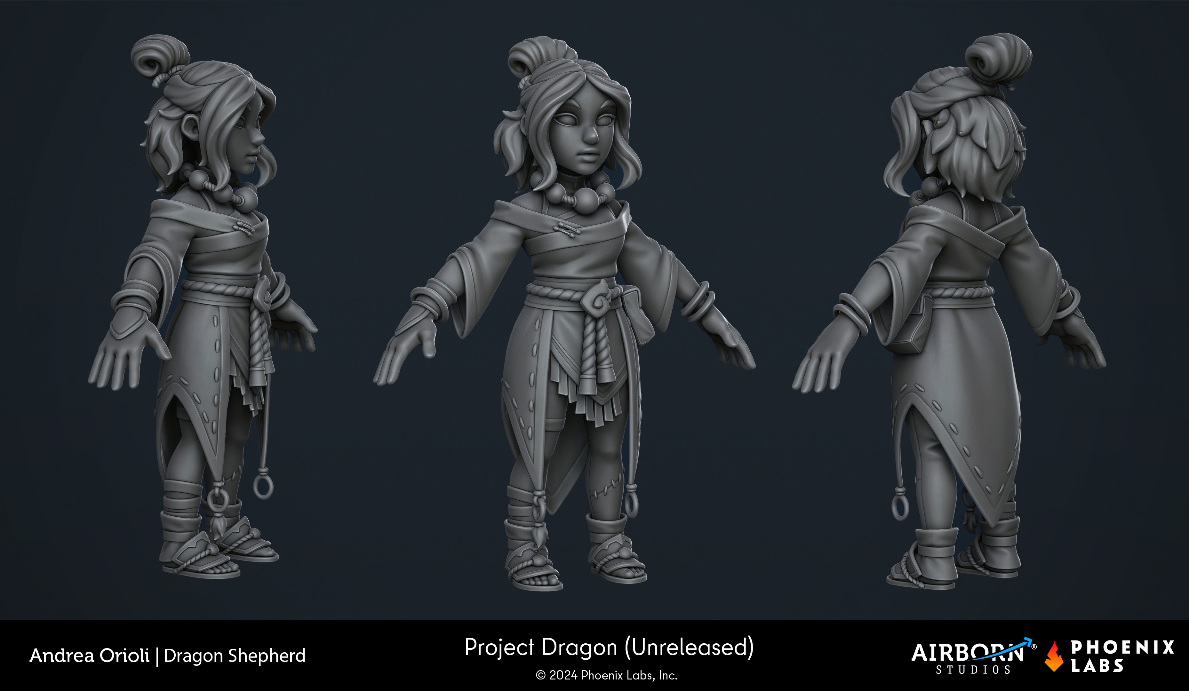The image size is (1189, 691).
Task: Click the Phoenix Labs flame logo
Action: tap(1054, 655)
